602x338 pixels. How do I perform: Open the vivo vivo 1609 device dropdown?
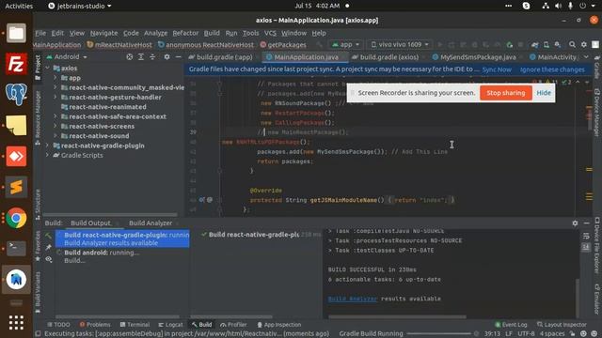point(399,45)
